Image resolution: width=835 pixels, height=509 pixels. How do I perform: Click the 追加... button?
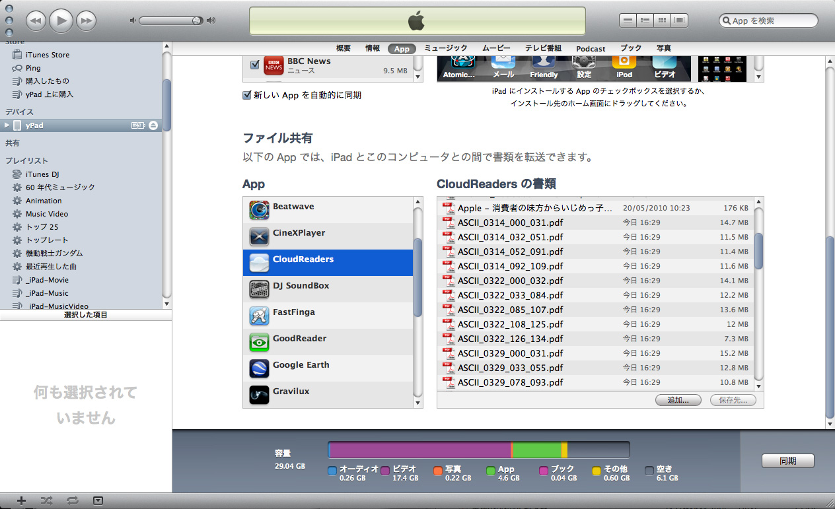click(678, 400)
